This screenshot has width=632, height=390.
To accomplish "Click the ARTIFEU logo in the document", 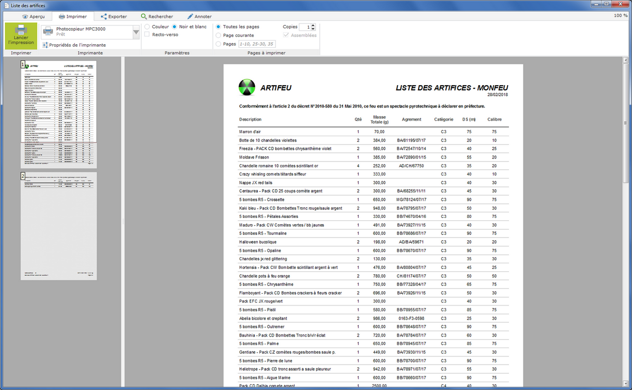I will click(x=247, y=88).
